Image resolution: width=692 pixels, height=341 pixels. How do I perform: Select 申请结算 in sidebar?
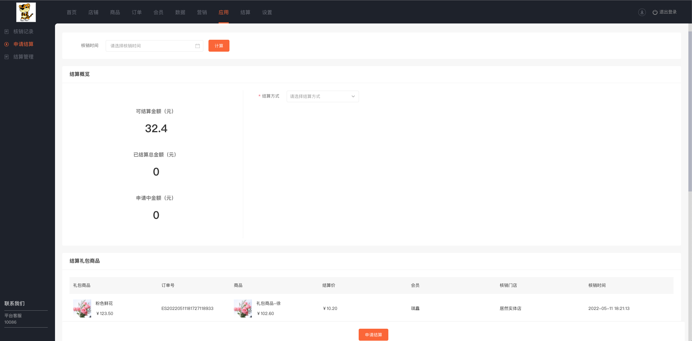[24, 44]
